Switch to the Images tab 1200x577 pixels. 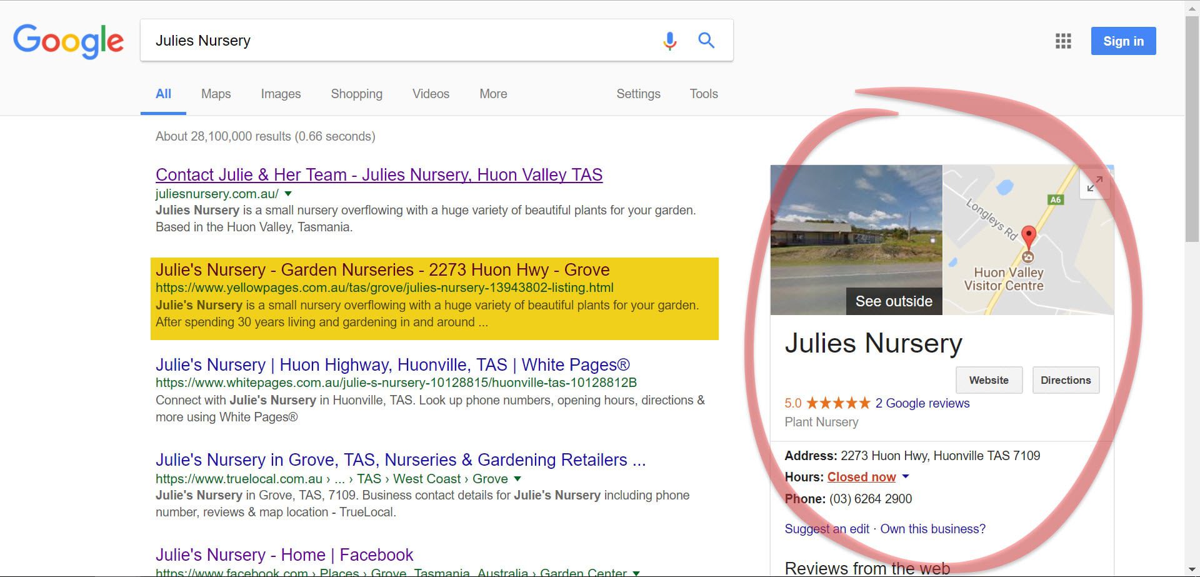point(281,94)
